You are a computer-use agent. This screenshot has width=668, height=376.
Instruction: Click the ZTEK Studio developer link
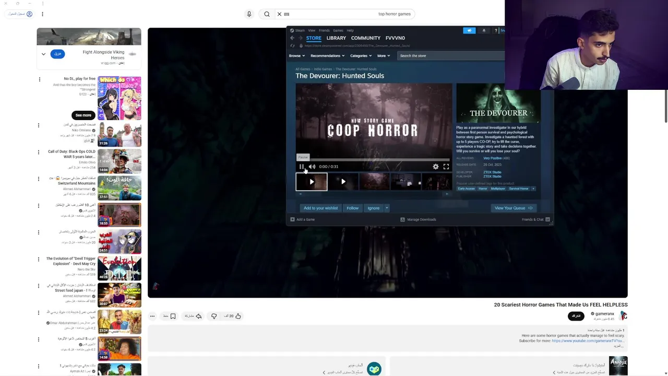492,172
